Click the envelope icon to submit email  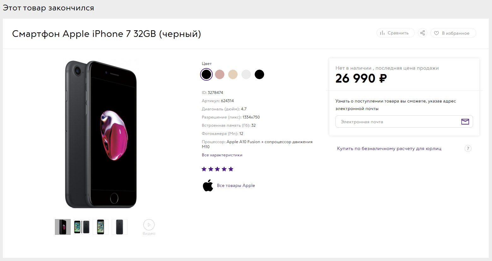coord(465,122)
